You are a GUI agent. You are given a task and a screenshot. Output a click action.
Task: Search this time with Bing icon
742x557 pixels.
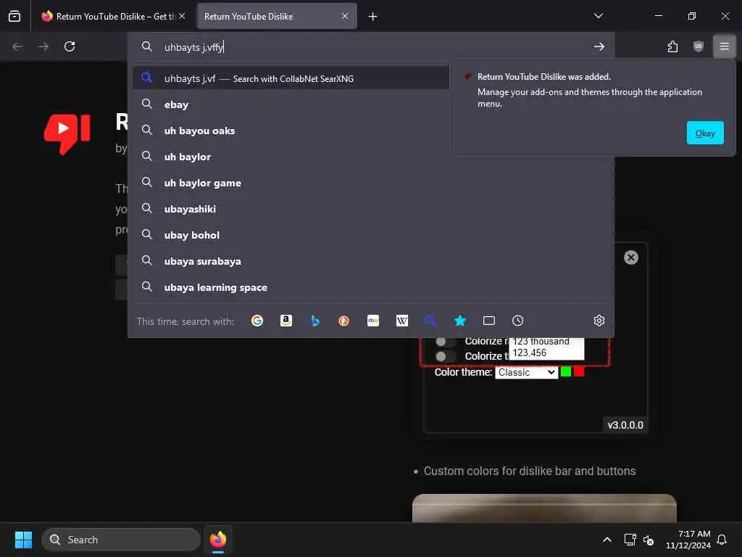pos(315,321)
